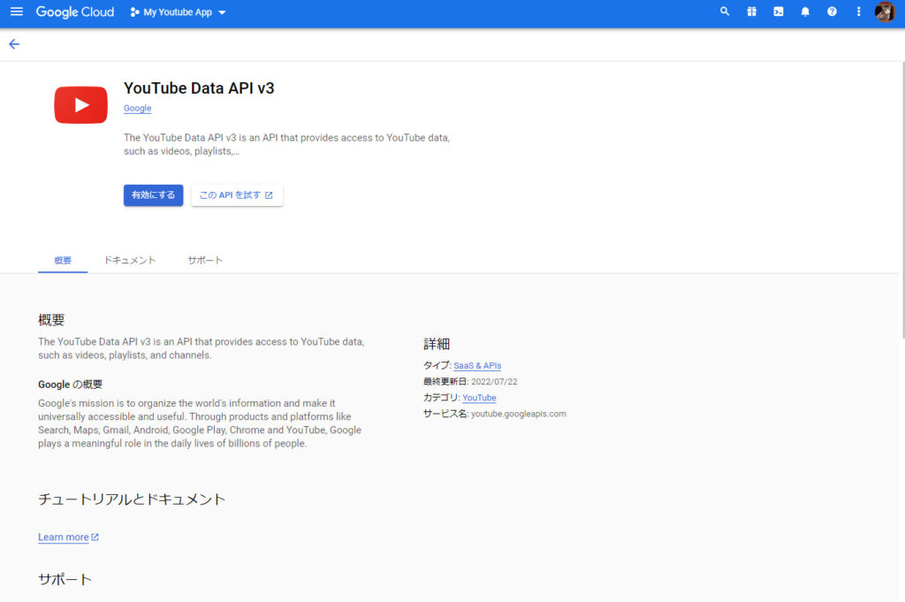The image size is (905, 602).
Task: Click the YouTube red play logo
Action: 80,105
